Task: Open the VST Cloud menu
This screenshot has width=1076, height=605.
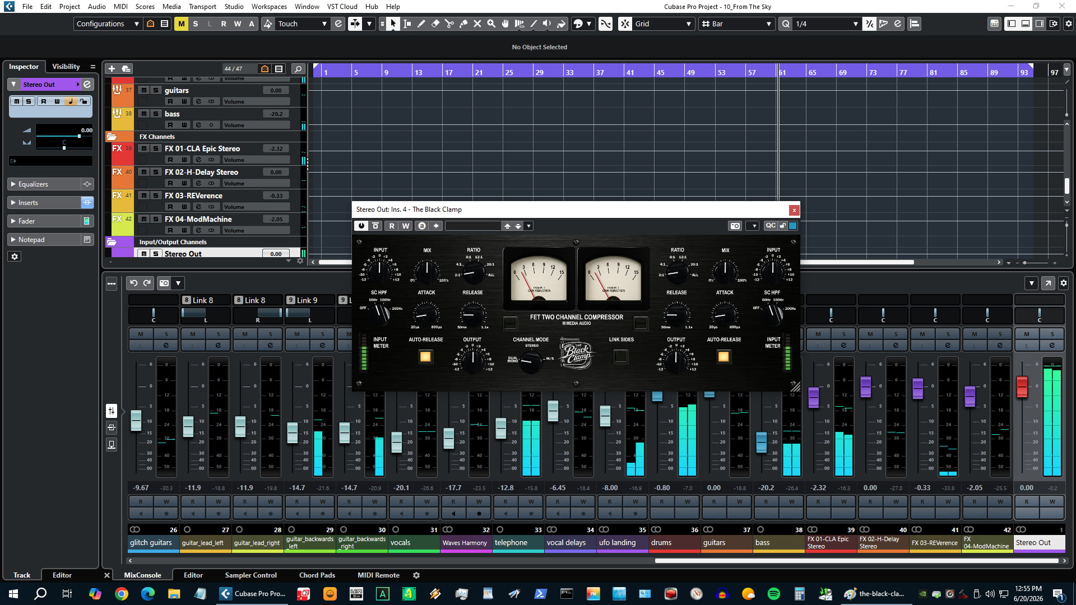Action: [x=342, y=7]
